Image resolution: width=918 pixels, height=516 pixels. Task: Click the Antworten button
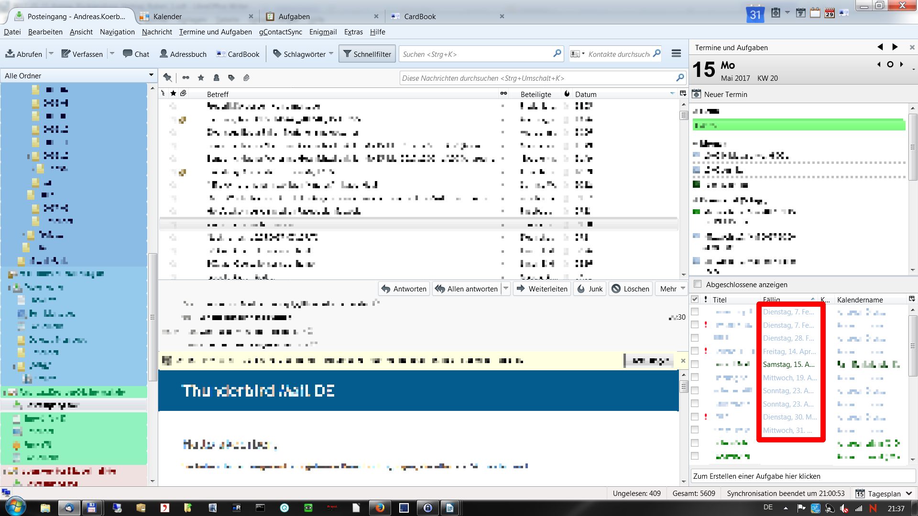(x=404, y=289)
